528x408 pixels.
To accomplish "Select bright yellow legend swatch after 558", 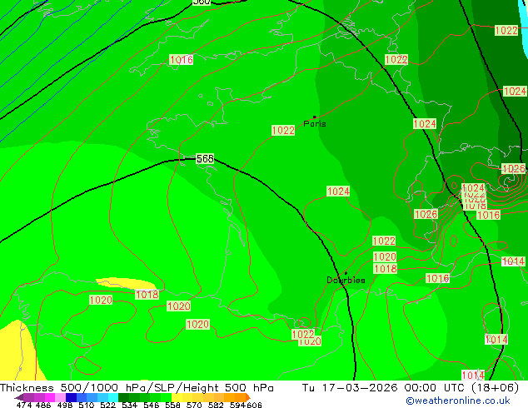I will click(177, 397).
